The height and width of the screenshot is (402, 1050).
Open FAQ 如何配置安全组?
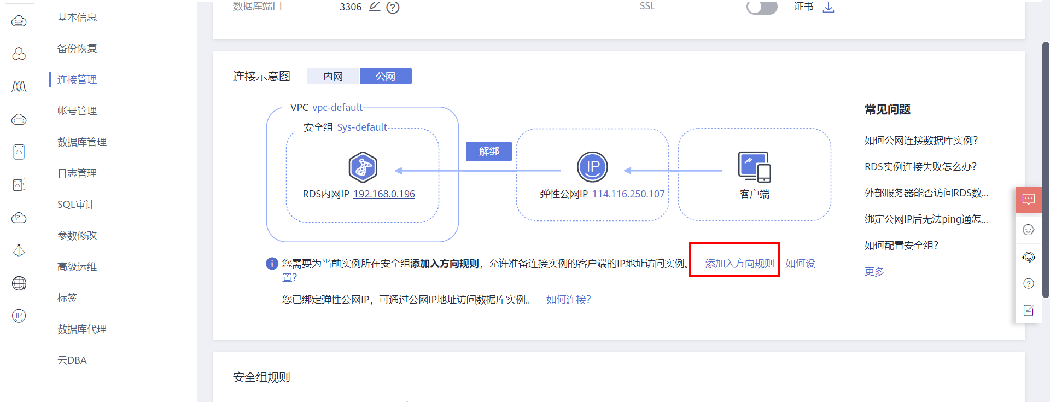901,246
